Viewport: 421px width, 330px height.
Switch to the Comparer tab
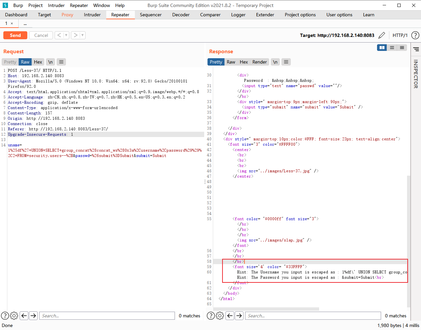pos(210,15)
